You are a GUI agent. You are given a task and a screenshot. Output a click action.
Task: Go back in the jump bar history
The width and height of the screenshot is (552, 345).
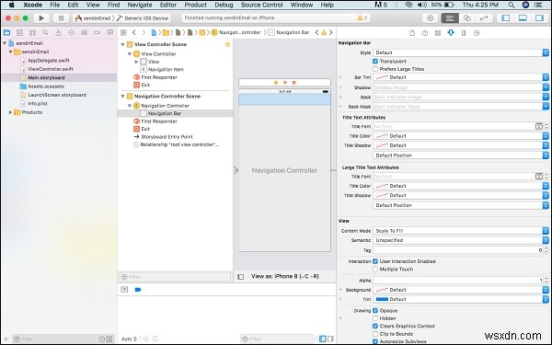pos(134,32)
